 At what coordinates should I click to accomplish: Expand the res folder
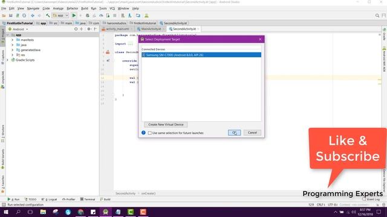[12, 55]
